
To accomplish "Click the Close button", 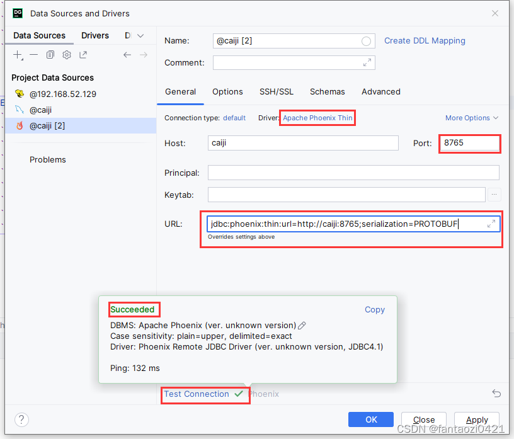I will pyautogui.click(x=424, y=419).
